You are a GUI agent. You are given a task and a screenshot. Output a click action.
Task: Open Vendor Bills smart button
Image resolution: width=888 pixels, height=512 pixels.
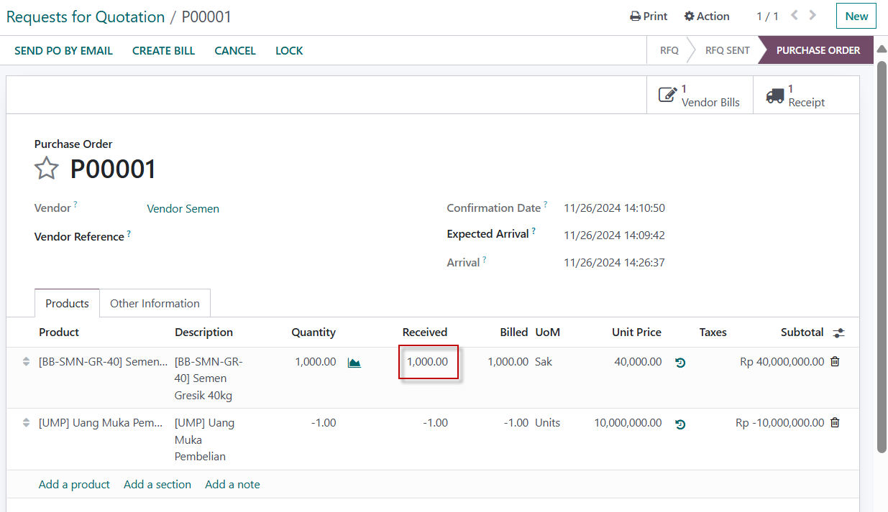click(700, 95)
